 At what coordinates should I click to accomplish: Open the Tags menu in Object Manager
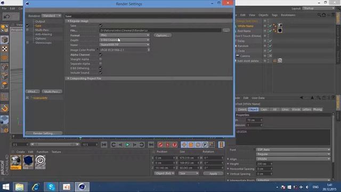tap(274, 15)
